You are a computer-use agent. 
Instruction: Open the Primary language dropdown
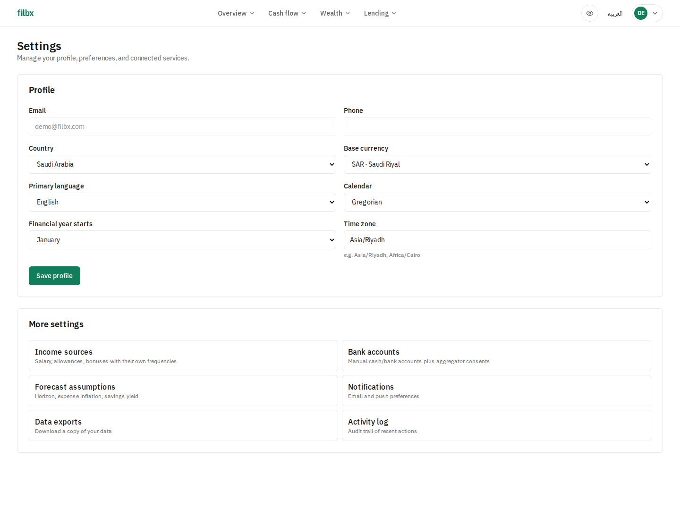click(x=182, y=202)
